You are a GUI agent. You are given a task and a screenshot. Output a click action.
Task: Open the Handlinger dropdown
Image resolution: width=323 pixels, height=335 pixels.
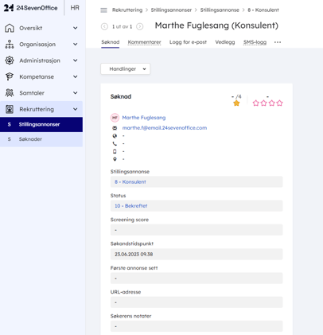[x=125, y=69]
